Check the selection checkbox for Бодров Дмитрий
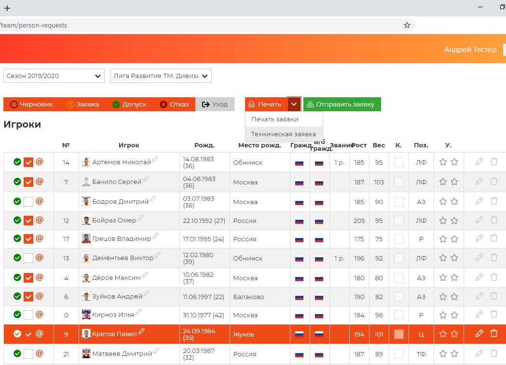The width and height of the screenshot is (506, 365). coord(28,202)
